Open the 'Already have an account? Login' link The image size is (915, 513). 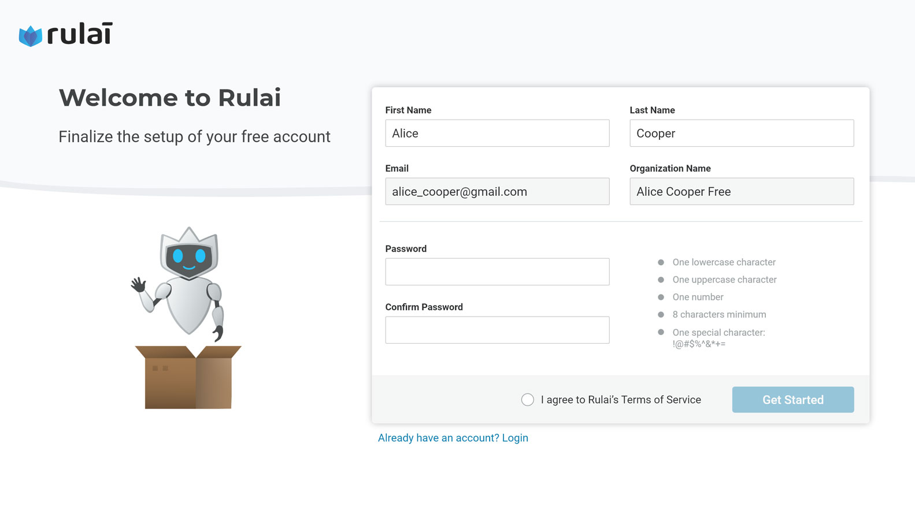coord(453,438)
